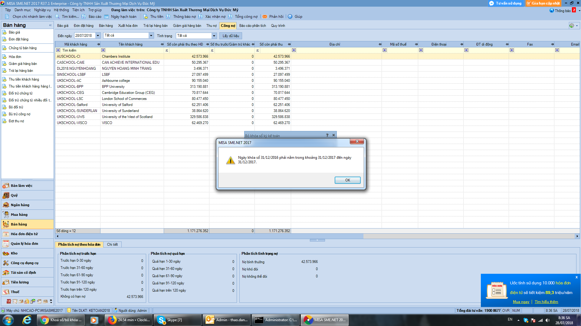Viewport: 581px width, 326px height.
Task: Switch to the Chi tiết tab
Action: click(x=112, y=245)
